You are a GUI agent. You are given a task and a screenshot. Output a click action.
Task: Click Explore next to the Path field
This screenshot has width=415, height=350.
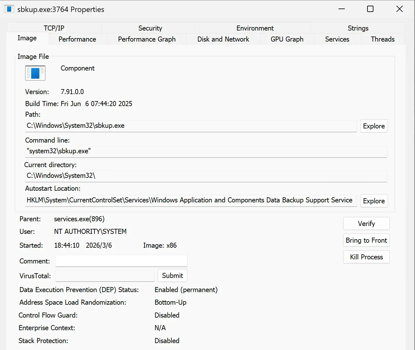tap(374, 126)
